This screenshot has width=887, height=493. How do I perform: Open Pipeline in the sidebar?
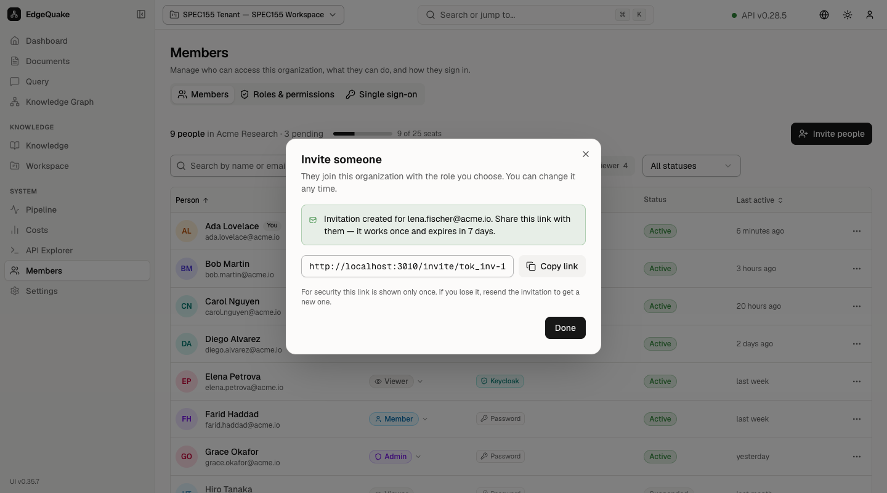pyautogui.click(x=77, y=210)
